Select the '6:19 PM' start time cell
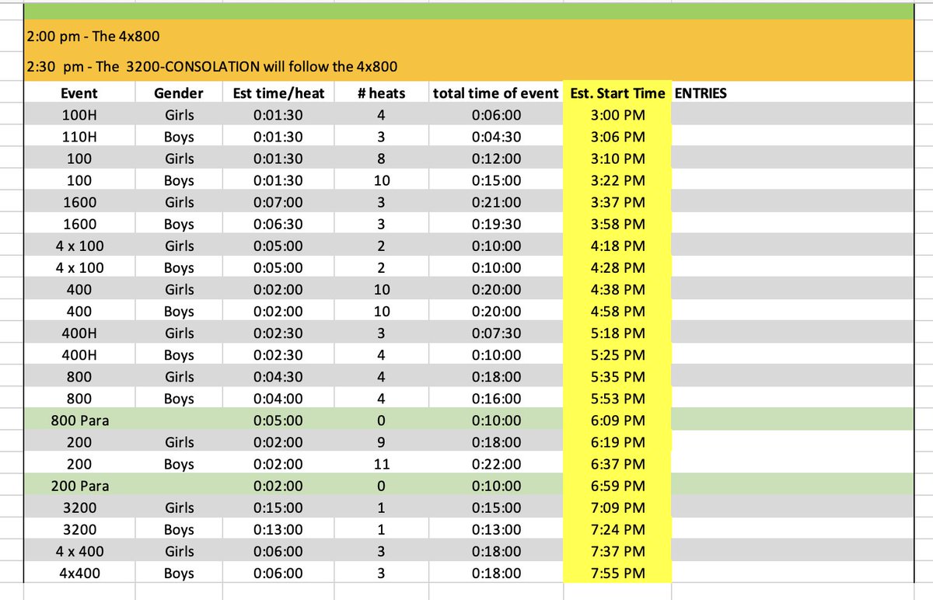Screen dimensions: 933x600 click(617, 442)
